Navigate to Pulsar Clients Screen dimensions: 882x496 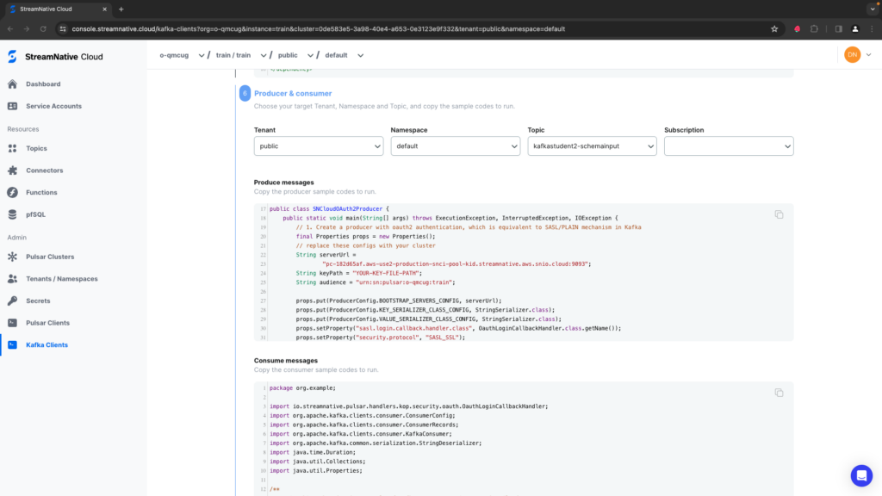click(48, 323)
